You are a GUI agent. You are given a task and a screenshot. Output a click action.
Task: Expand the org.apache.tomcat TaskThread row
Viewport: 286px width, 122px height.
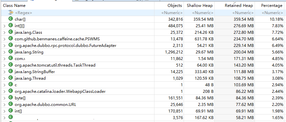(5, 65)
